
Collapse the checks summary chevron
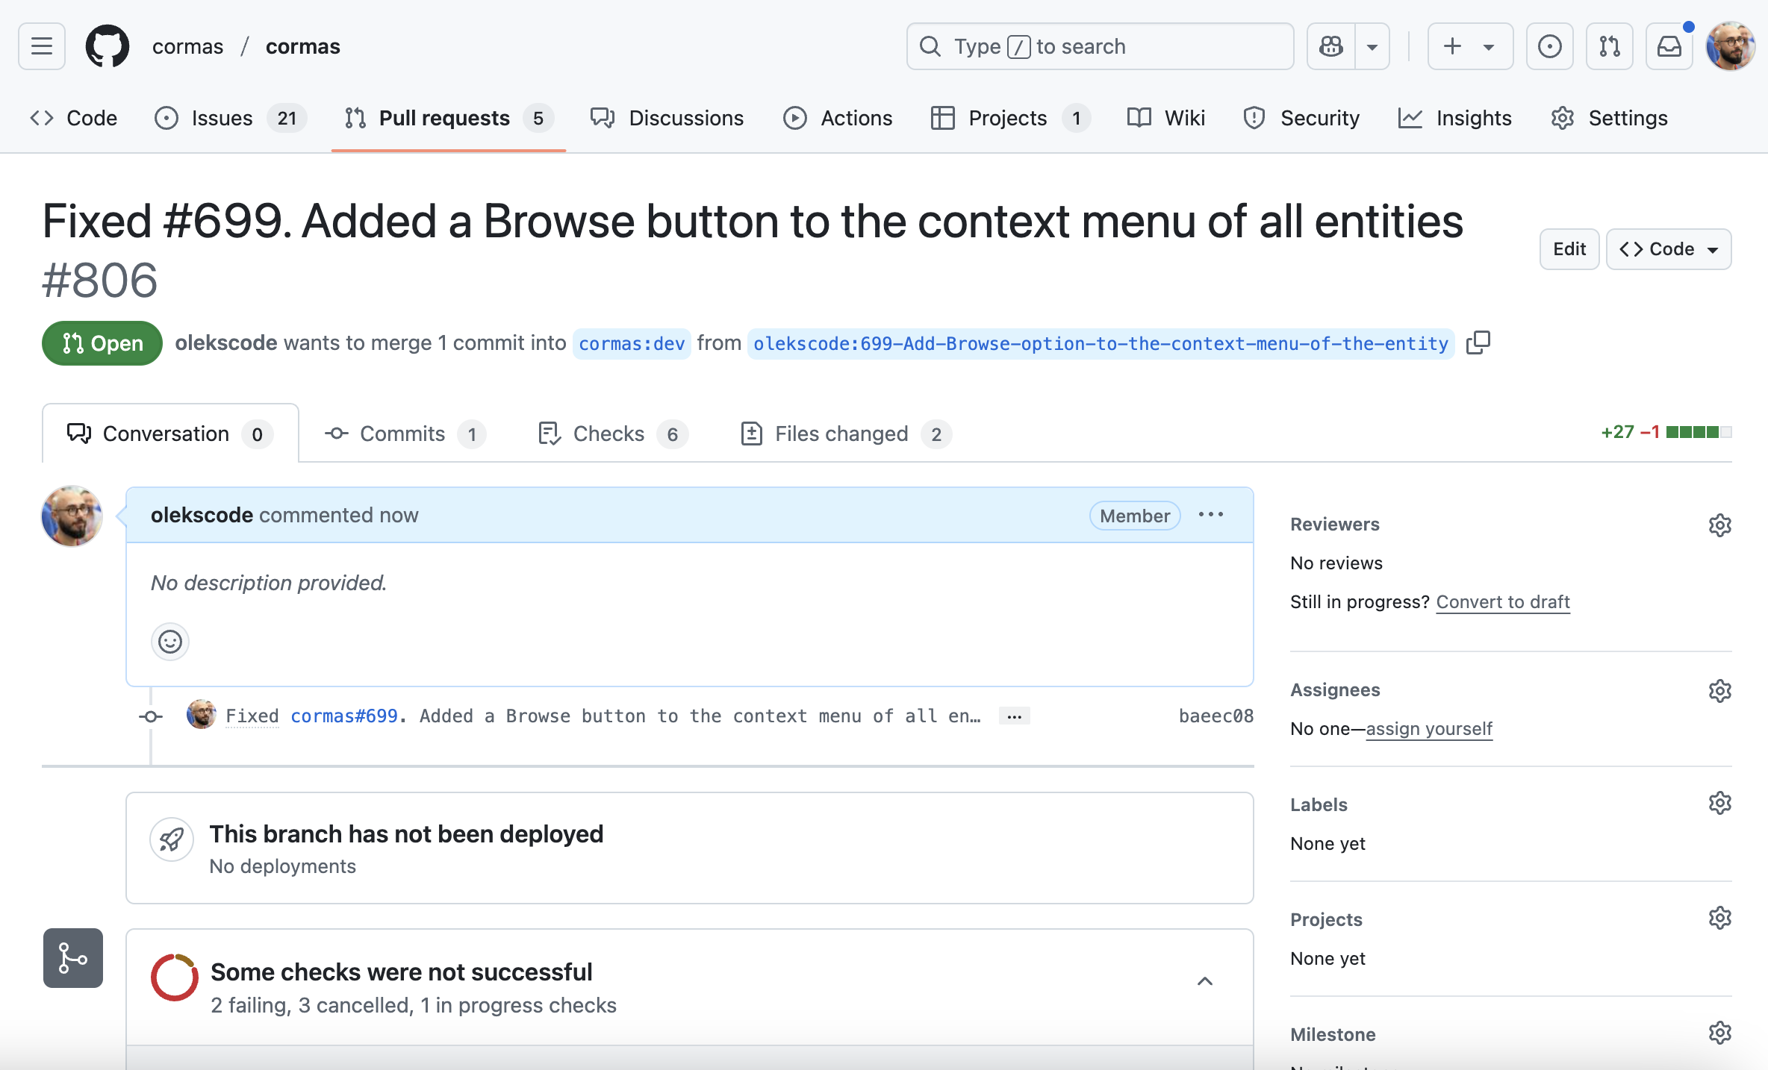coord(1204,981)
